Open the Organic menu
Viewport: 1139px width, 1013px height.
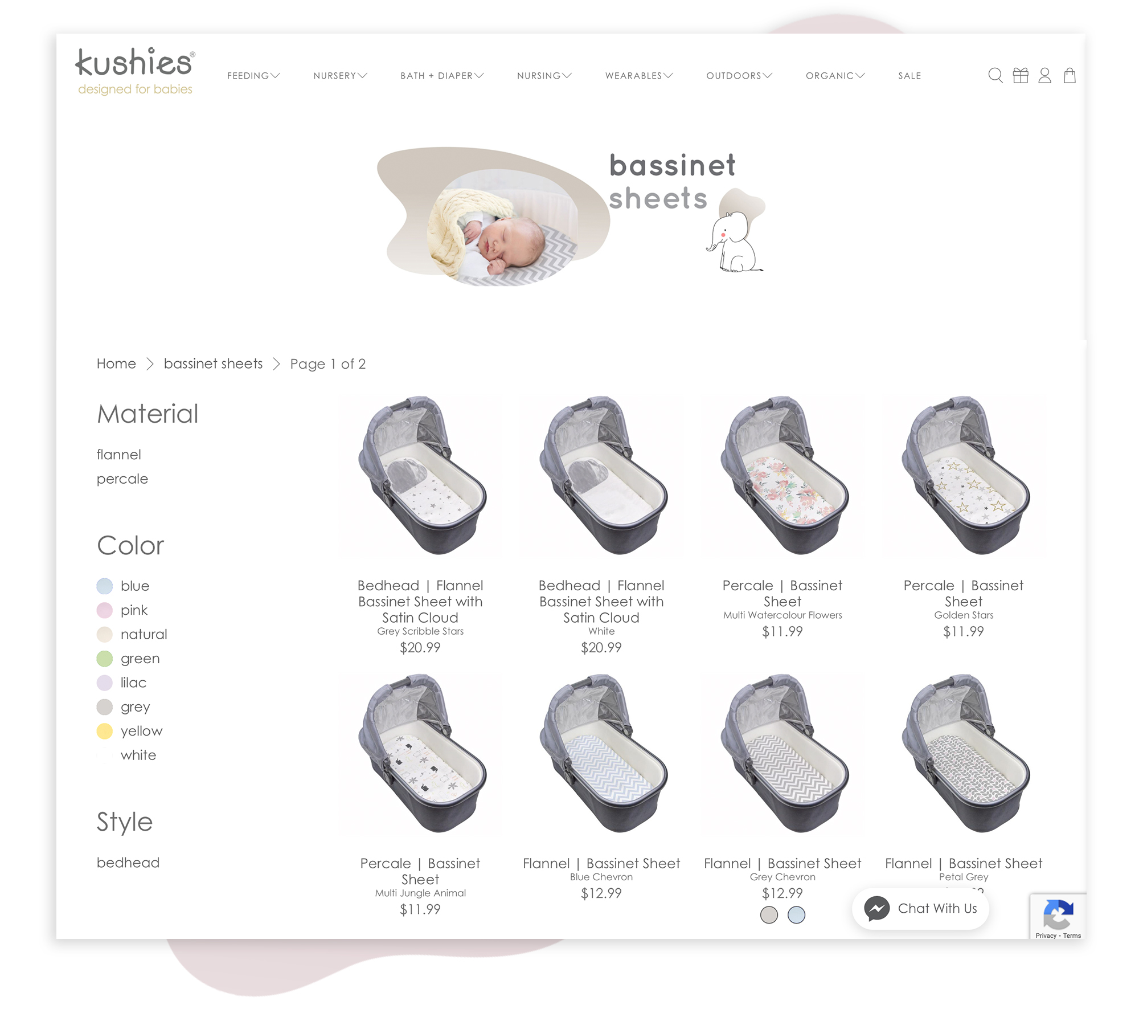pyautogui.click(x=835, y=76)
